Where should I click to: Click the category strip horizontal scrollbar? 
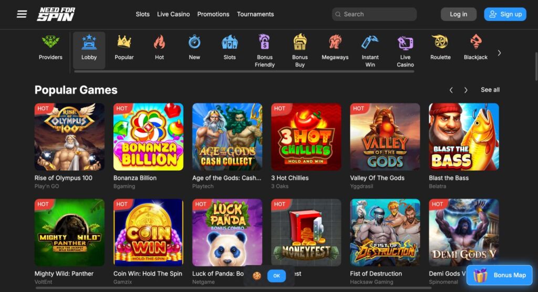click(244, 72)
